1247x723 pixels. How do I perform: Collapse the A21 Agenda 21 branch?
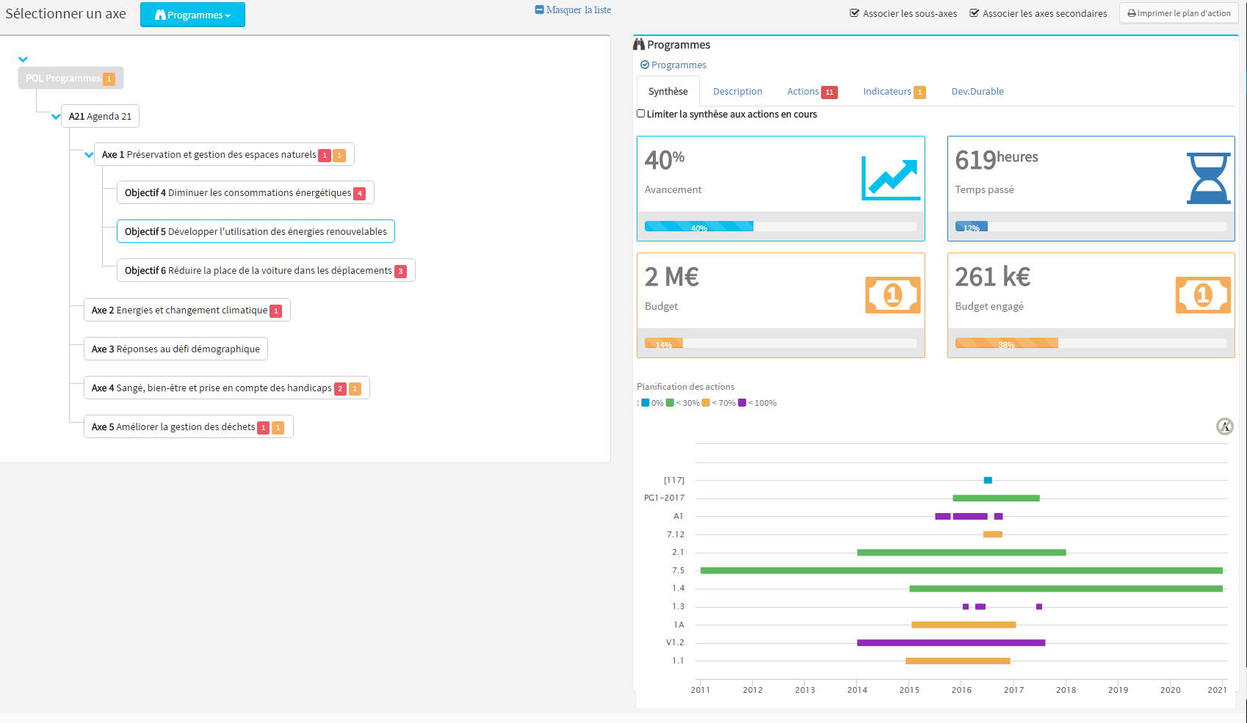coord(56,116)
